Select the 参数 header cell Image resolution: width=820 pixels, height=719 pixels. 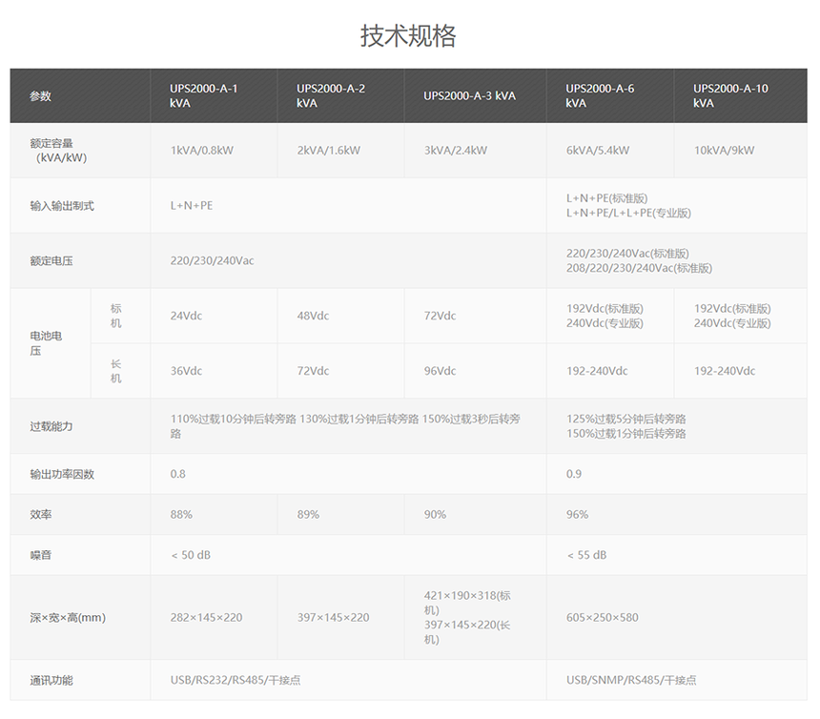tap(40, 96)
